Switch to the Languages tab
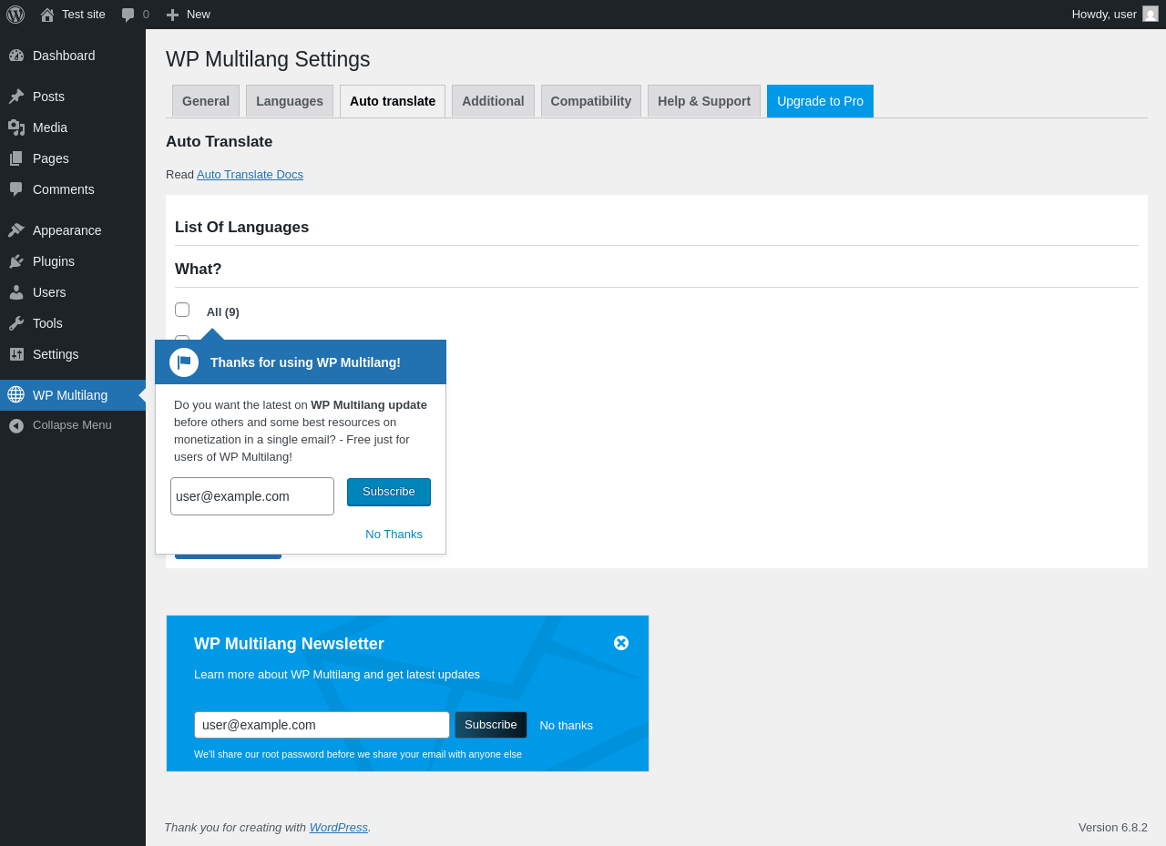This screenshot has height=846, width=1166. 290,101
